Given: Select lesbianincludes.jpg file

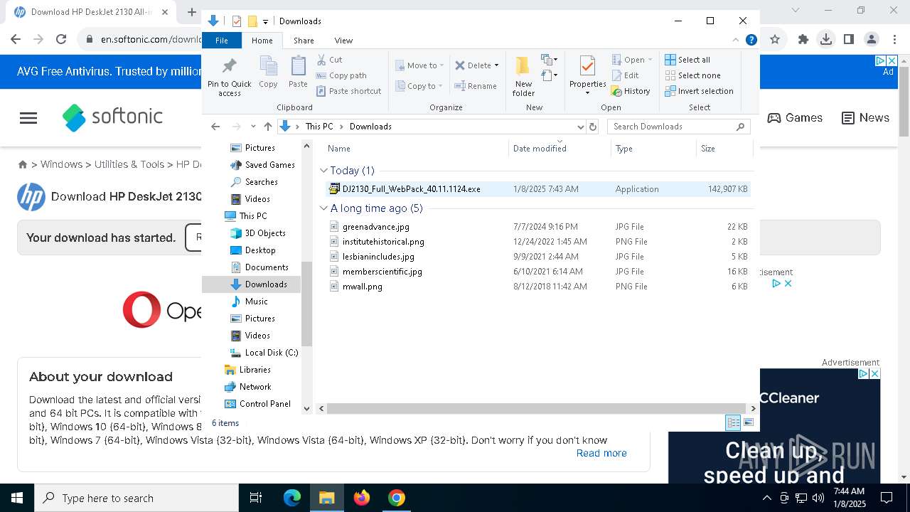Looking at the screenshot, I should click(537, 257).
